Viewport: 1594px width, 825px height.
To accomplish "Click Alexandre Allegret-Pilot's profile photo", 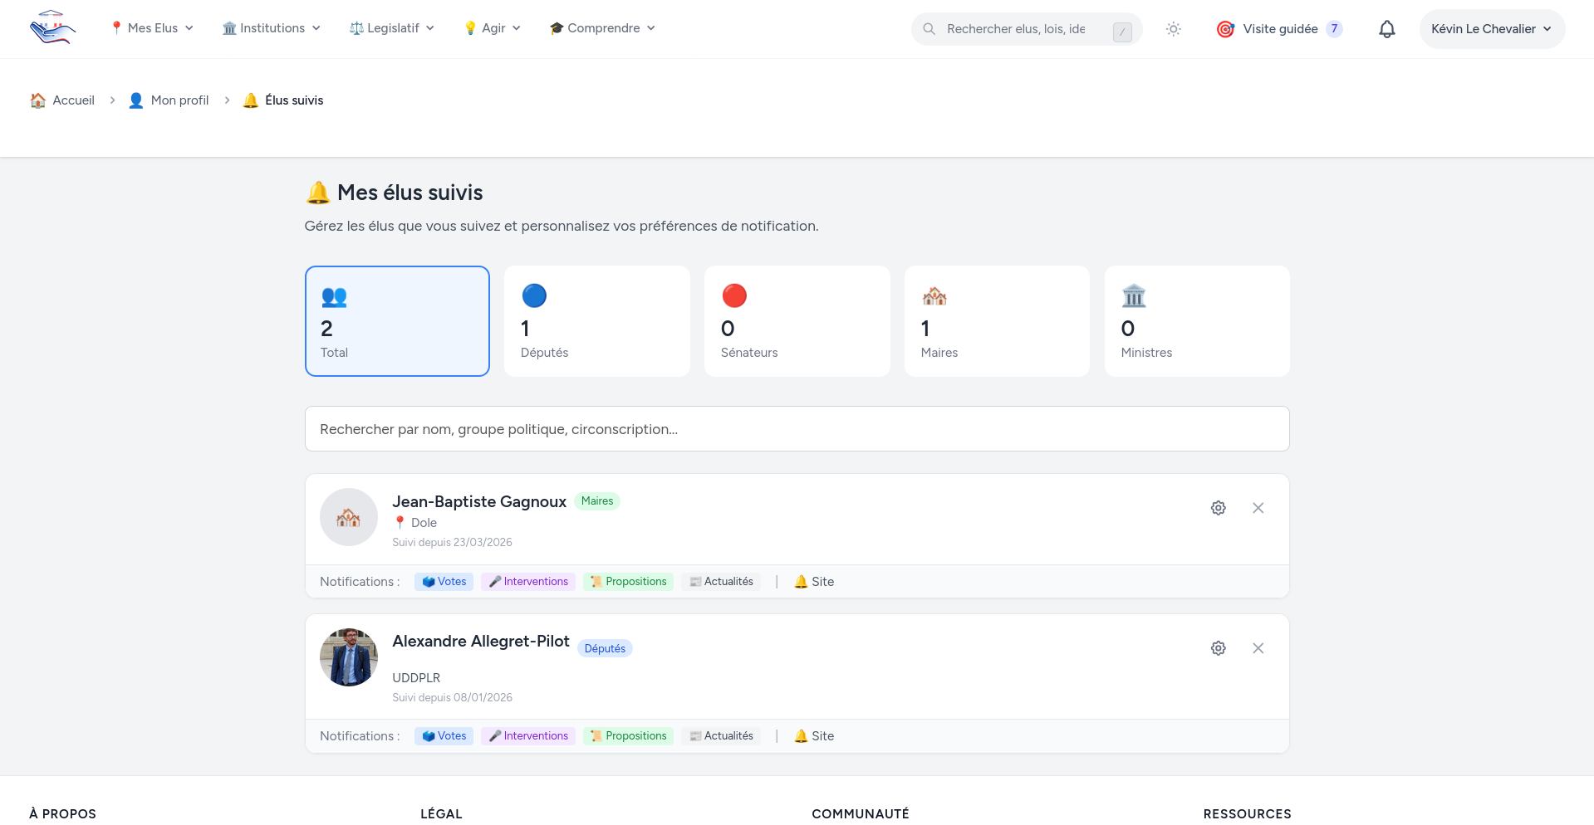I will (349, 657).
